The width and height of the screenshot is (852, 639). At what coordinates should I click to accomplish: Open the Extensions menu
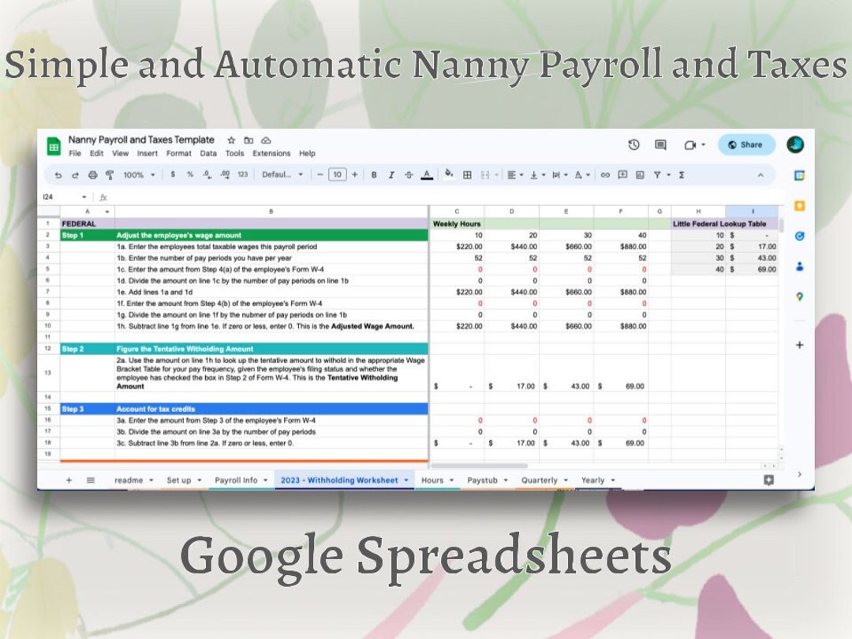(272, 153)
